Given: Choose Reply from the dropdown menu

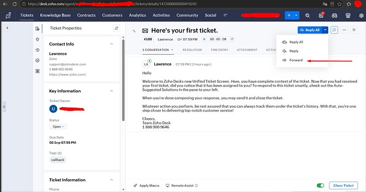Looking at the screenshot, I should point(302,51).
